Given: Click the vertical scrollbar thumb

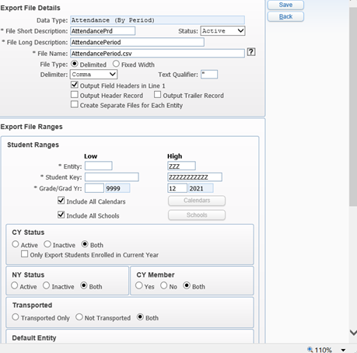Looking at the screenshot, I should click(x=353, y=107).
